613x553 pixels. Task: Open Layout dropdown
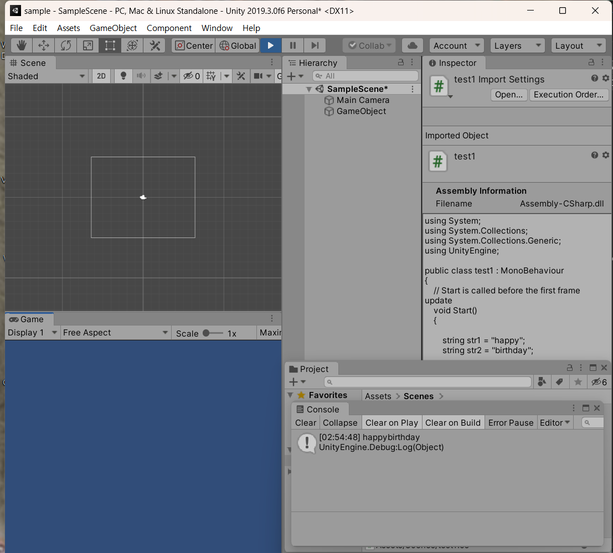coord(578,46)
